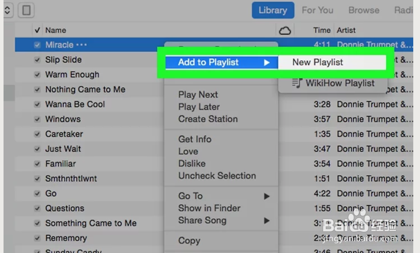Click the WikiHow Playlist music note icon
The image size is (420, 253).
click(297, 83)
